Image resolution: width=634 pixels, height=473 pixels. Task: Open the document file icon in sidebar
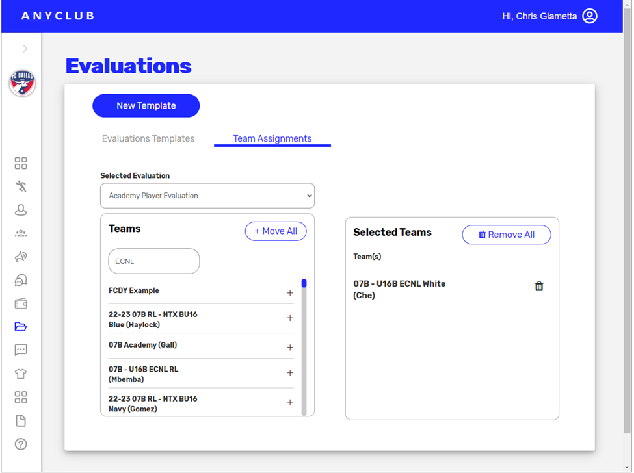(21, 421)
